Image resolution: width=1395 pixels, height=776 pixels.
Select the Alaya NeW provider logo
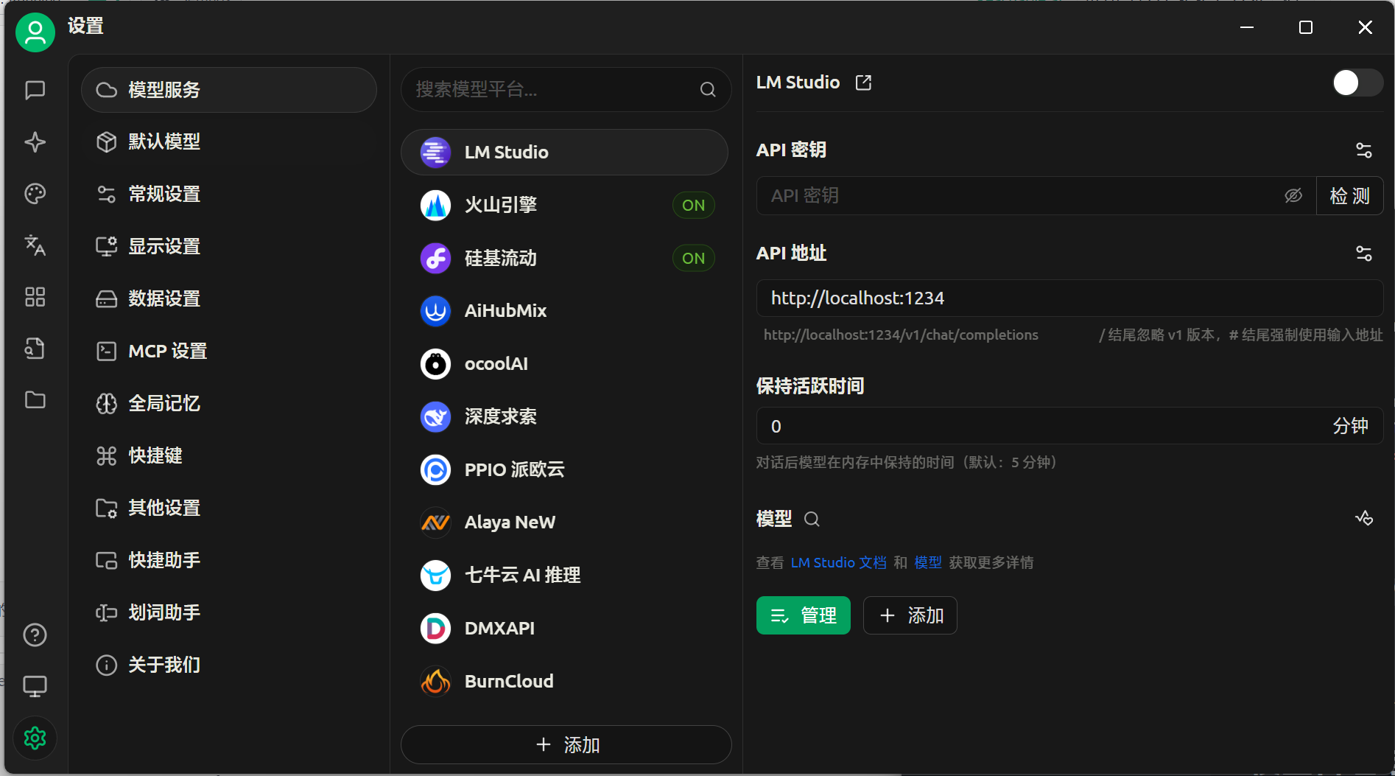pyautogui.click(x=435, y=522)
